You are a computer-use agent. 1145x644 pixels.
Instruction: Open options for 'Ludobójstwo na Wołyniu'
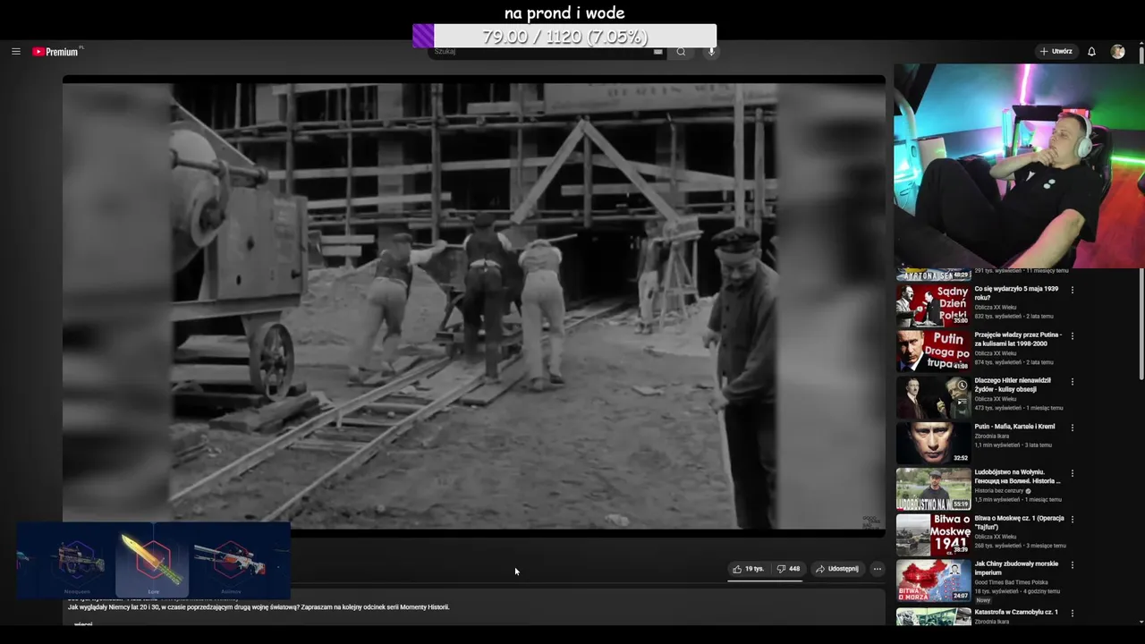1072,473
